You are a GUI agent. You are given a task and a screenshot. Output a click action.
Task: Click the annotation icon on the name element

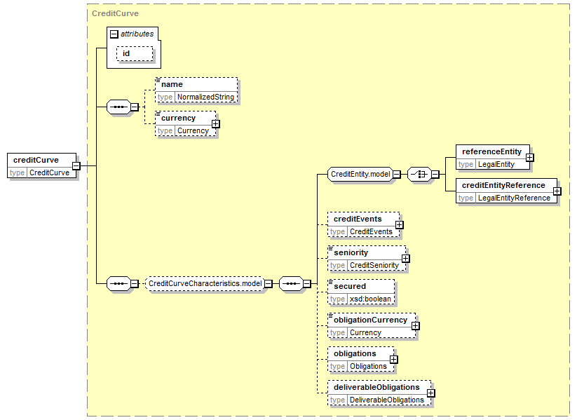pos(158,79)
